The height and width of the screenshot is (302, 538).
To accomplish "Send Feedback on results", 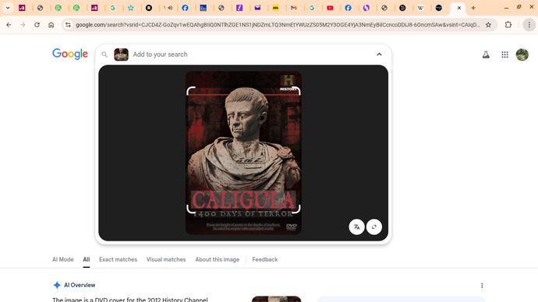I will 265,259.
